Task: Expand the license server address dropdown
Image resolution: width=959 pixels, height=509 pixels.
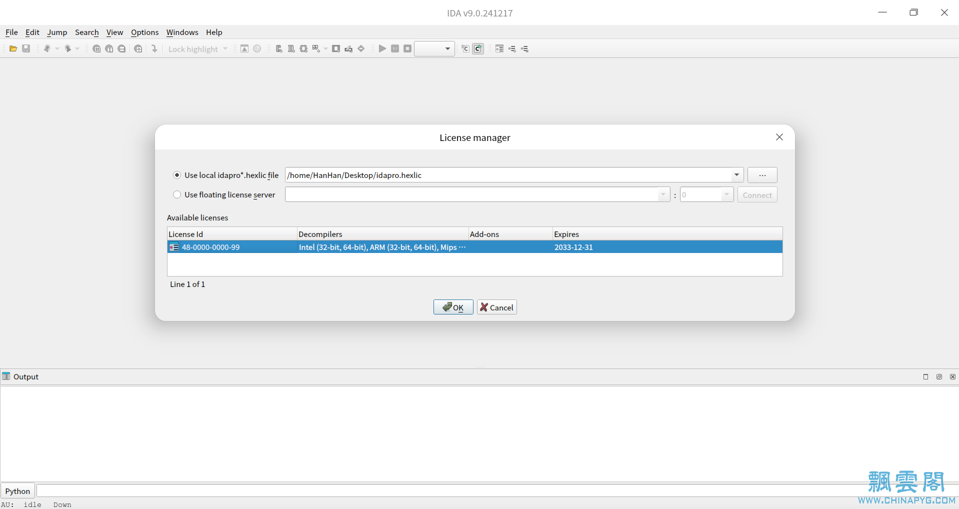Action: pyautogui.click(x=663, y=194)
